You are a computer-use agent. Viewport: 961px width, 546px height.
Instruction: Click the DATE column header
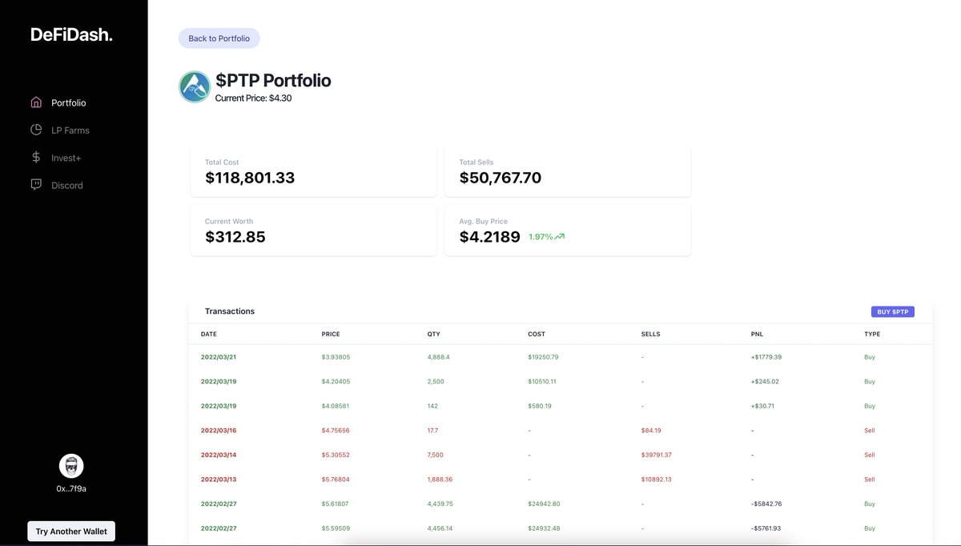tap(209, 334)
